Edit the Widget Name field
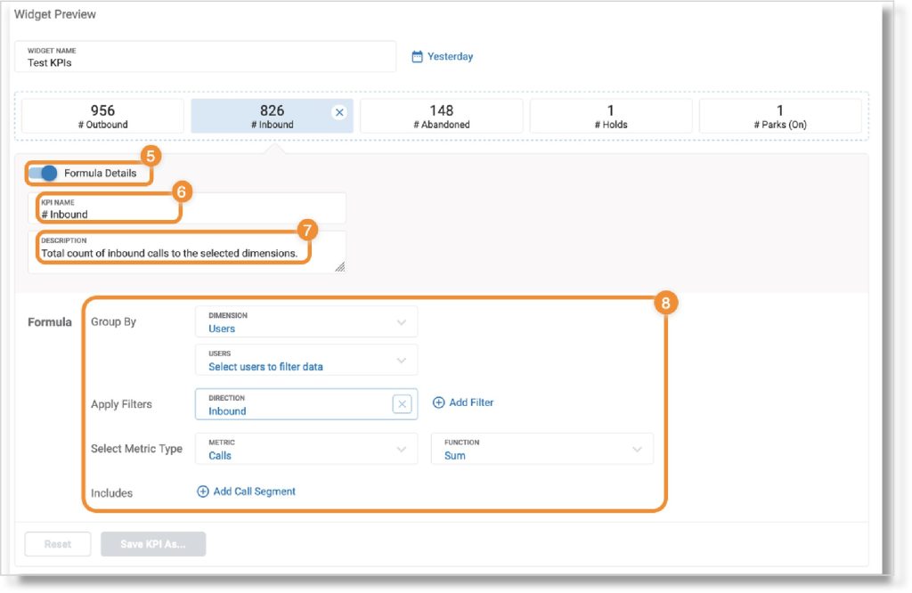The image size is (912, 593). click(206, 56)
